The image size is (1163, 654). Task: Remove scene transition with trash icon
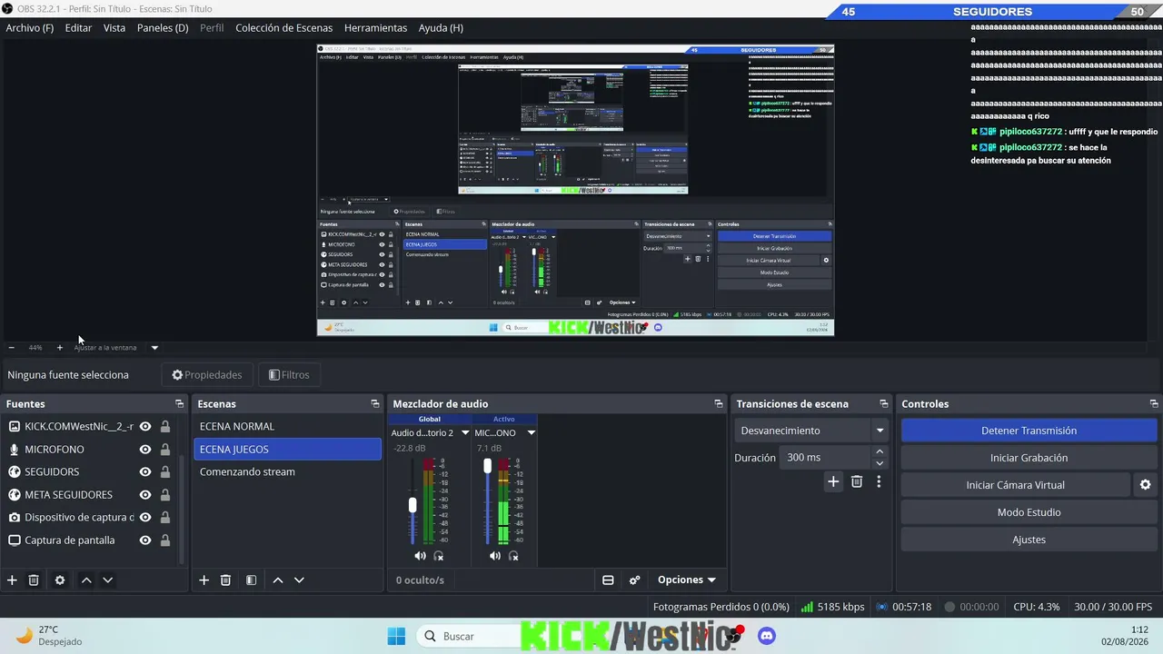[857, 481]
